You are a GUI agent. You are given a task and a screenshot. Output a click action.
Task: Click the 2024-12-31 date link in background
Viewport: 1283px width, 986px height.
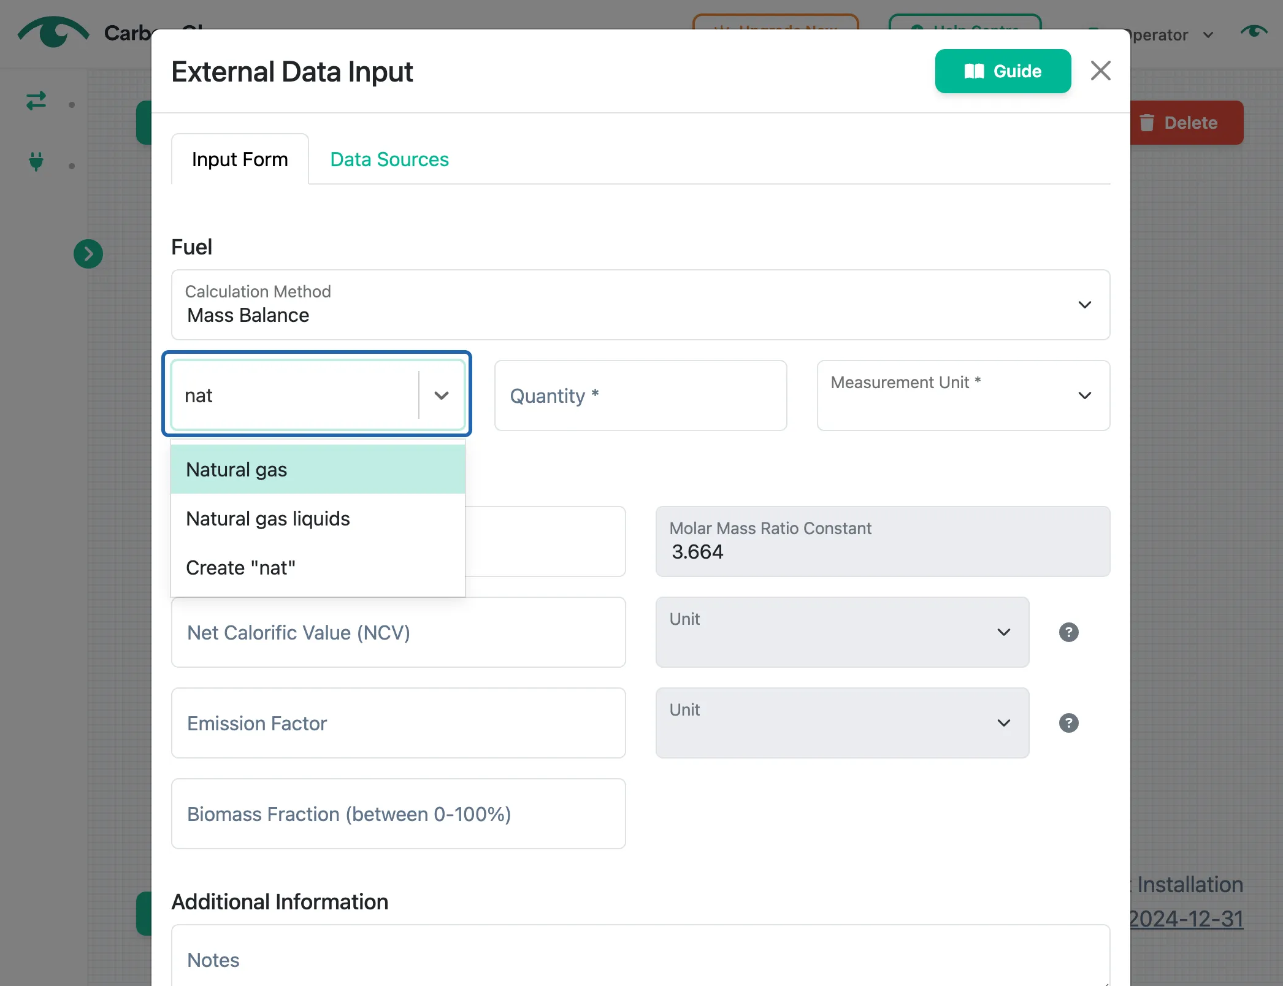1186,919
